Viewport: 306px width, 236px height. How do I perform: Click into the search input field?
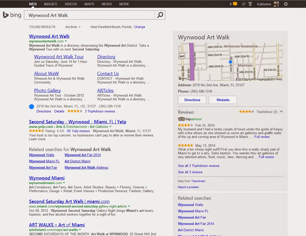pos(89,15)
